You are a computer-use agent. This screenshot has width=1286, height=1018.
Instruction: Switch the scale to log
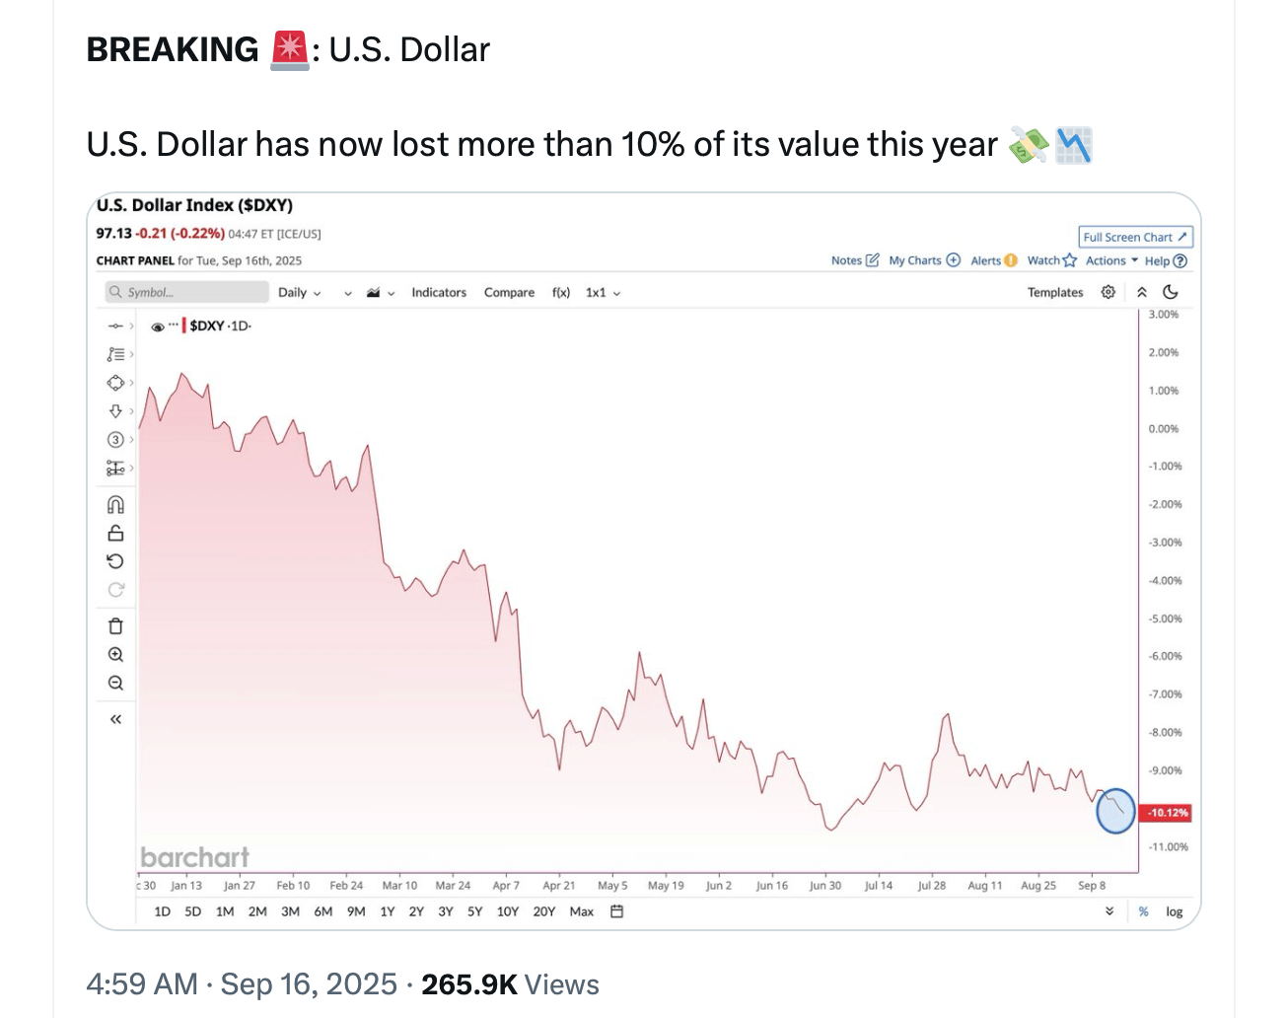pos(1175,911)
